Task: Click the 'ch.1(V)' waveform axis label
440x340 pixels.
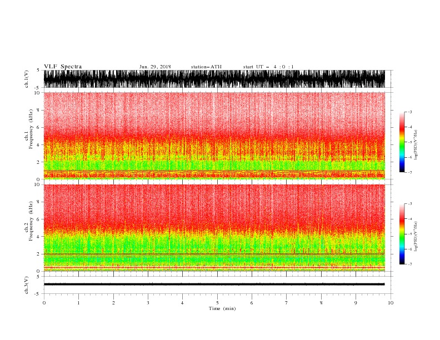Action: click(x=27, y=79)
